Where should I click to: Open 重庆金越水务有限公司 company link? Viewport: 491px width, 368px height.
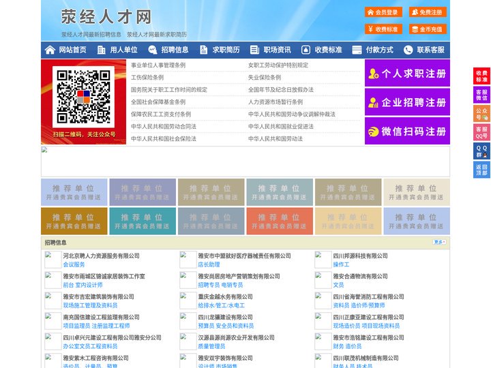coord(225,296)
